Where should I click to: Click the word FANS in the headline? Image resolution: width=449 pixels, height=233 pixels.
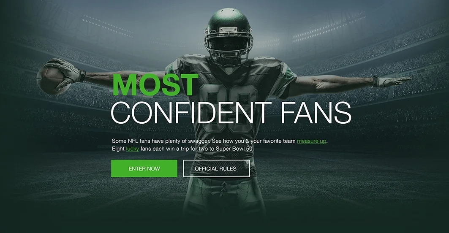[316, 113]
